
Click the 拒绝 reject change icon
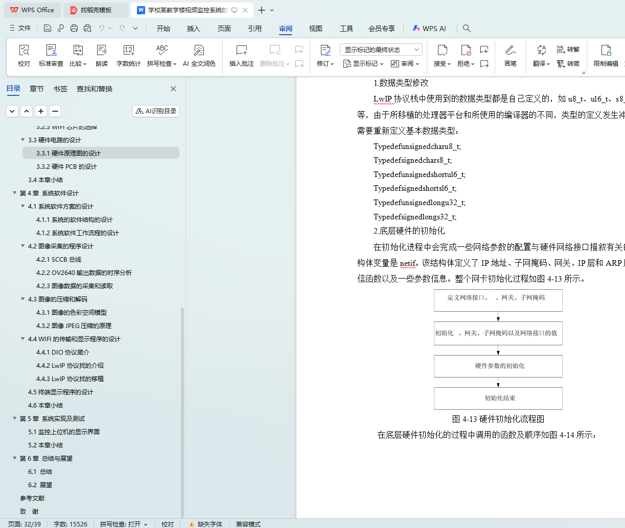[x=466, y=50]
